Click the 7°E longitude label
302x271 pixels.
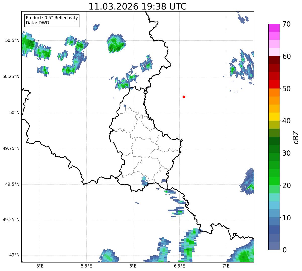pos(226,266)
